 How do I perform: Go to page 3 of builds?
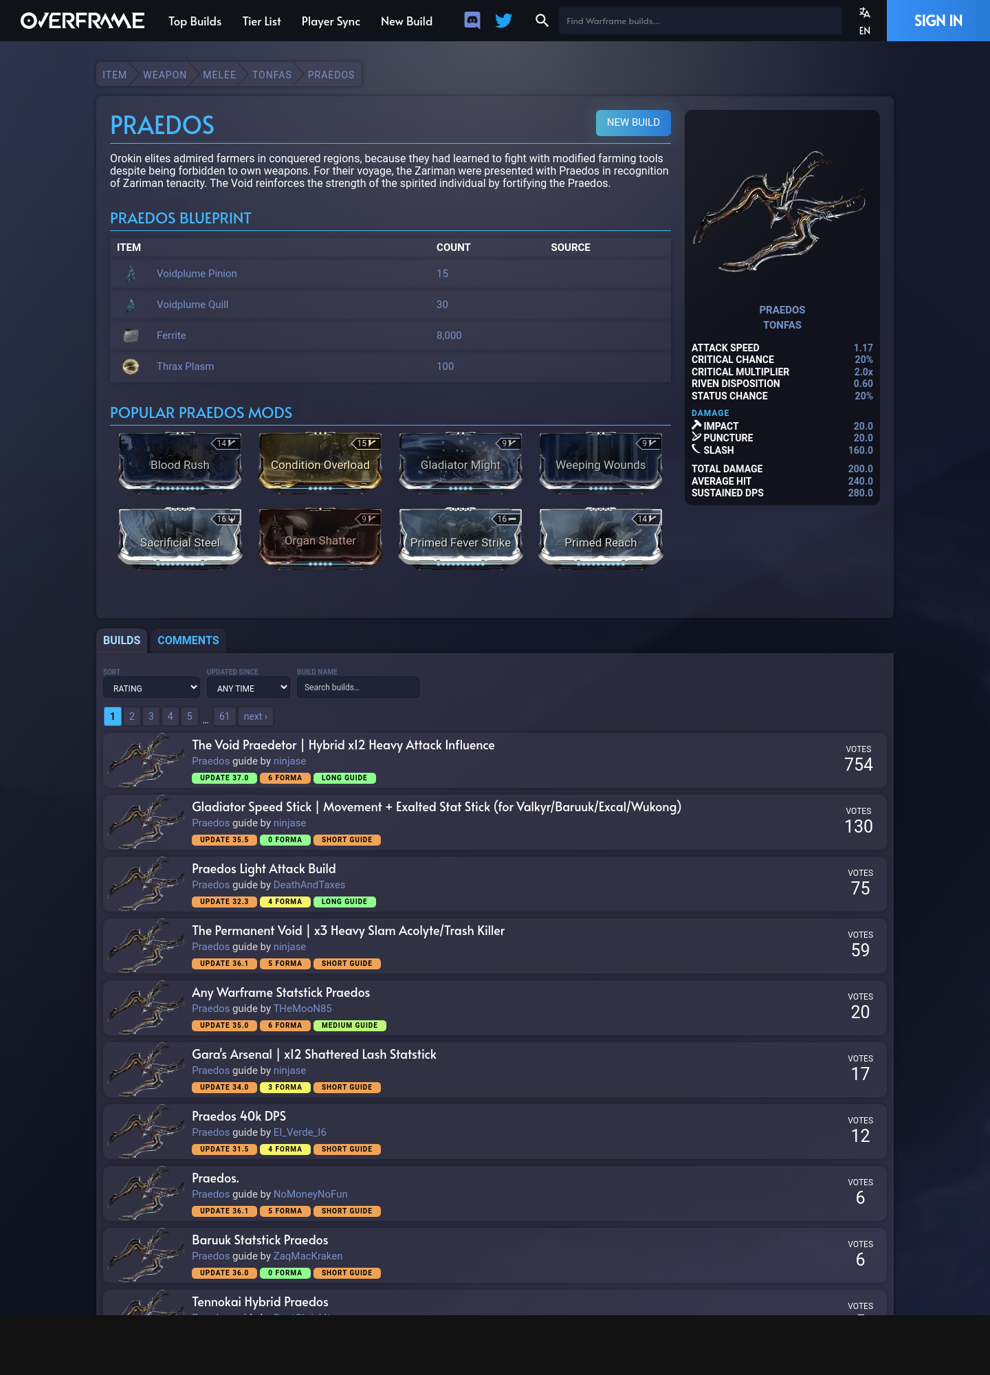click(x=151, y=716)
